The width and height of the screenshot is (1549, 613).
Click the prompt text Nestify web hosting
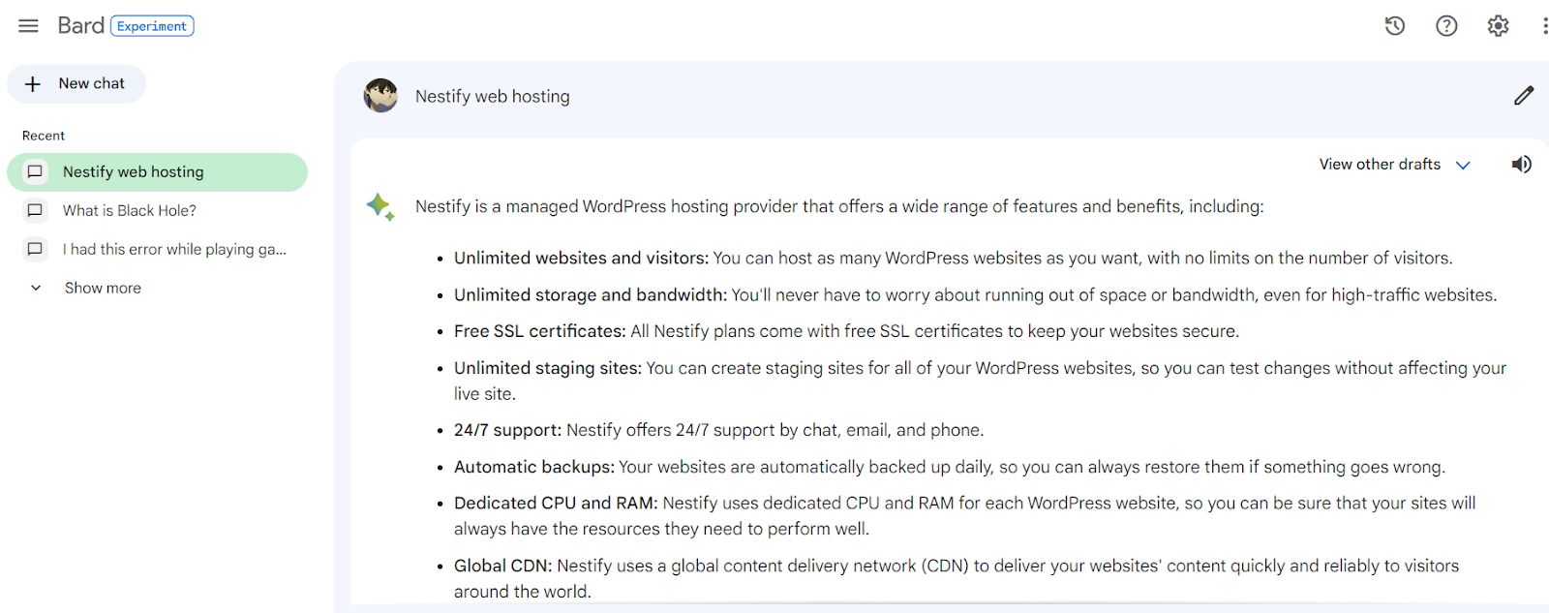tap(493, 97)
